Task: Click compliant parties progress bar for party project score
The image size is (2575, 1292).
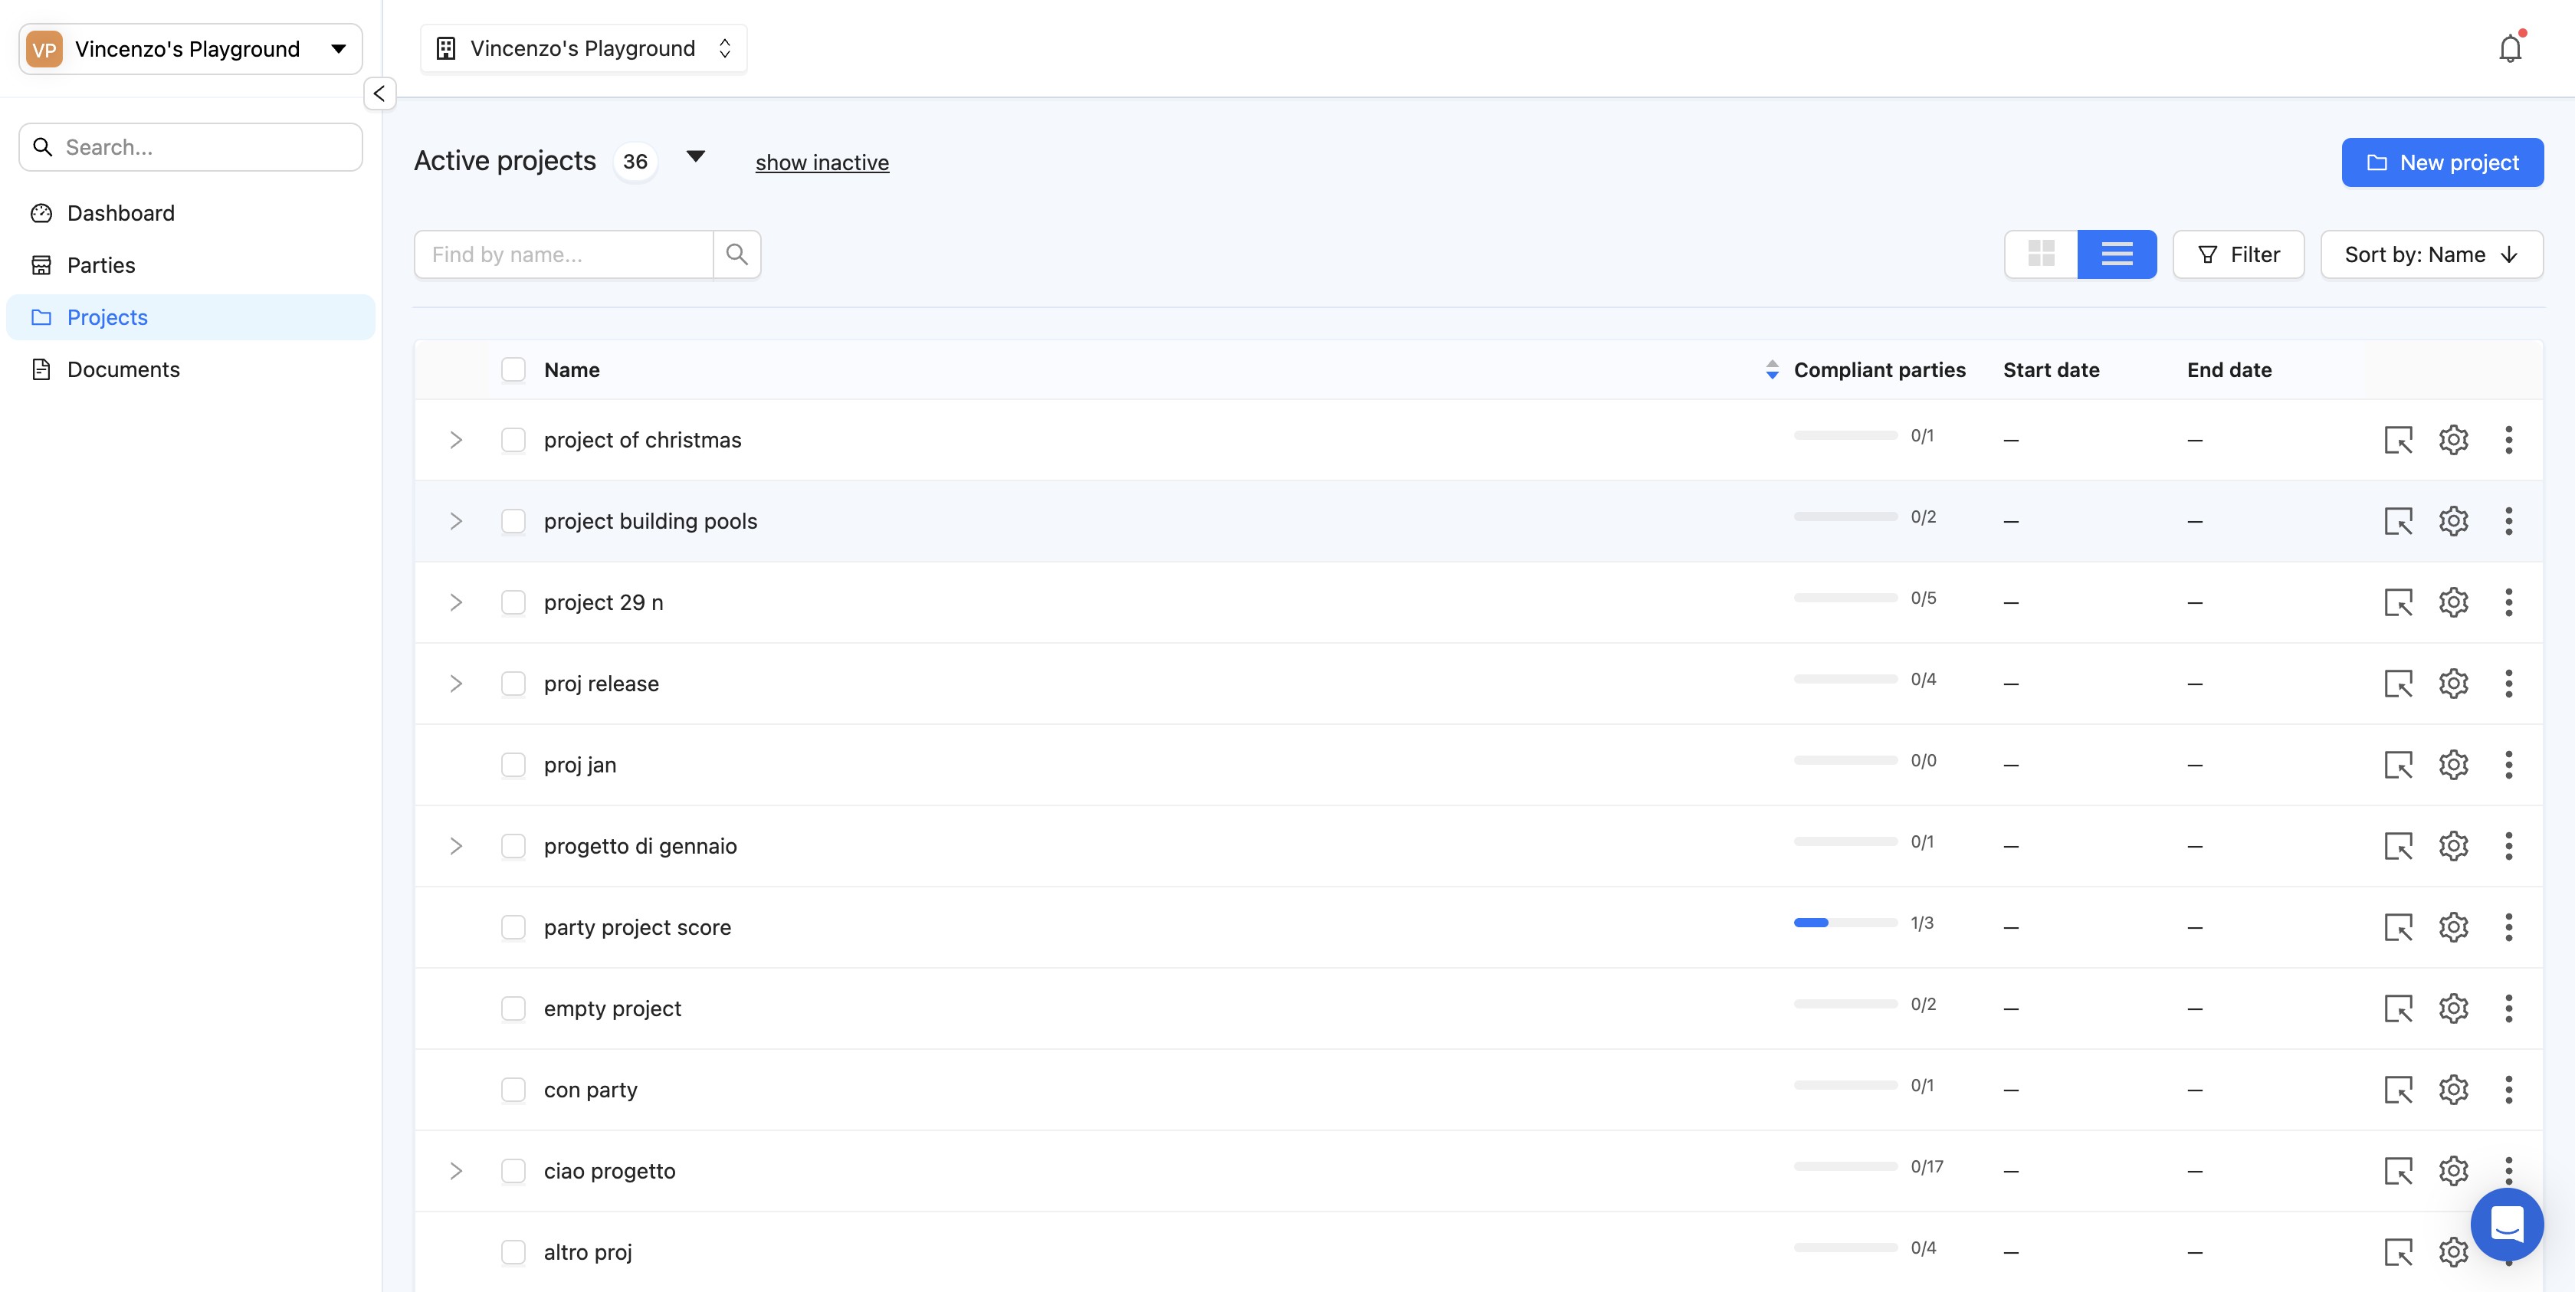Action: click(1845, 923)
